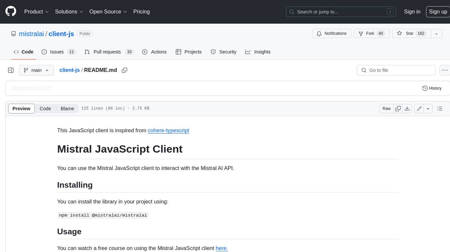450x252 pixels.
Task: Expand the Product menu
Action: click(36, 12)
